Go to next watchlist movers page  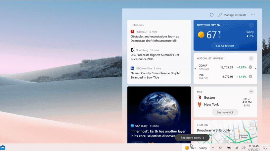pyautogui.click(x=255, y=69)
